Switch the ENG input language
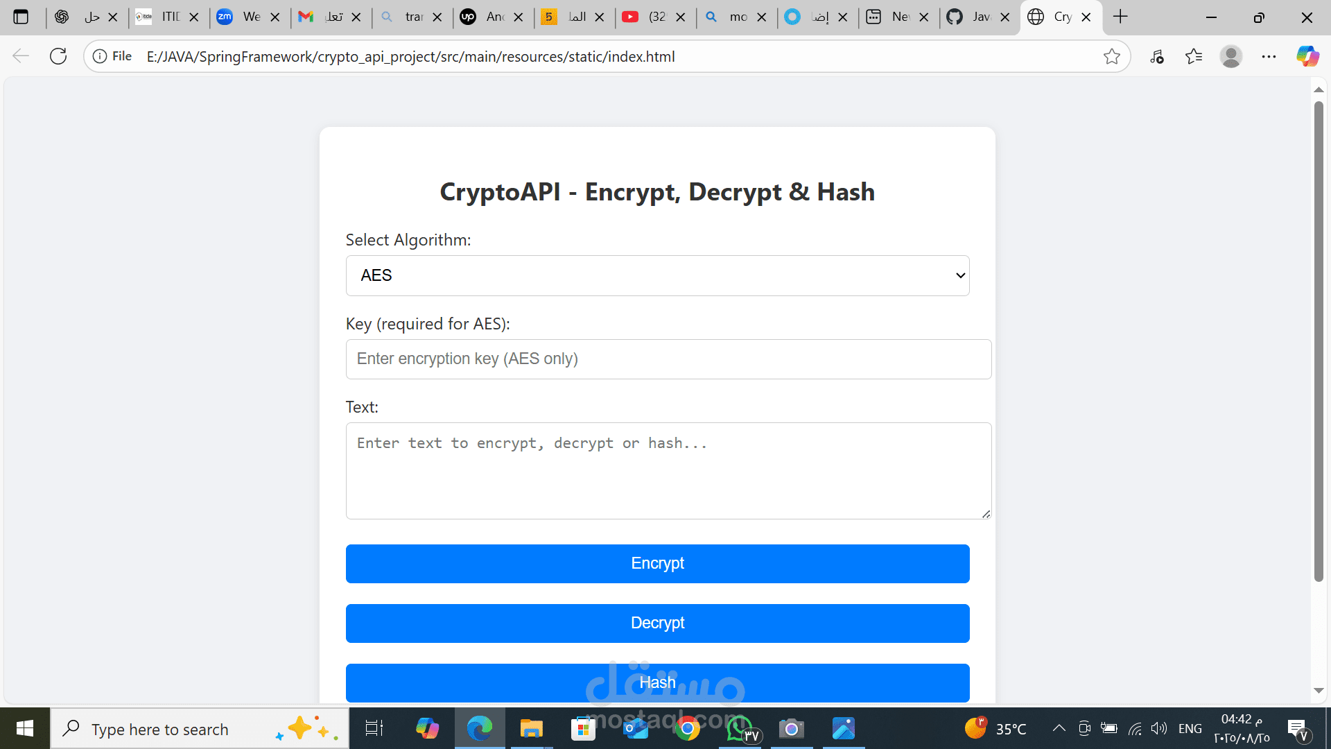Viewport: 1331px width, 749px height. point(1190,728)
